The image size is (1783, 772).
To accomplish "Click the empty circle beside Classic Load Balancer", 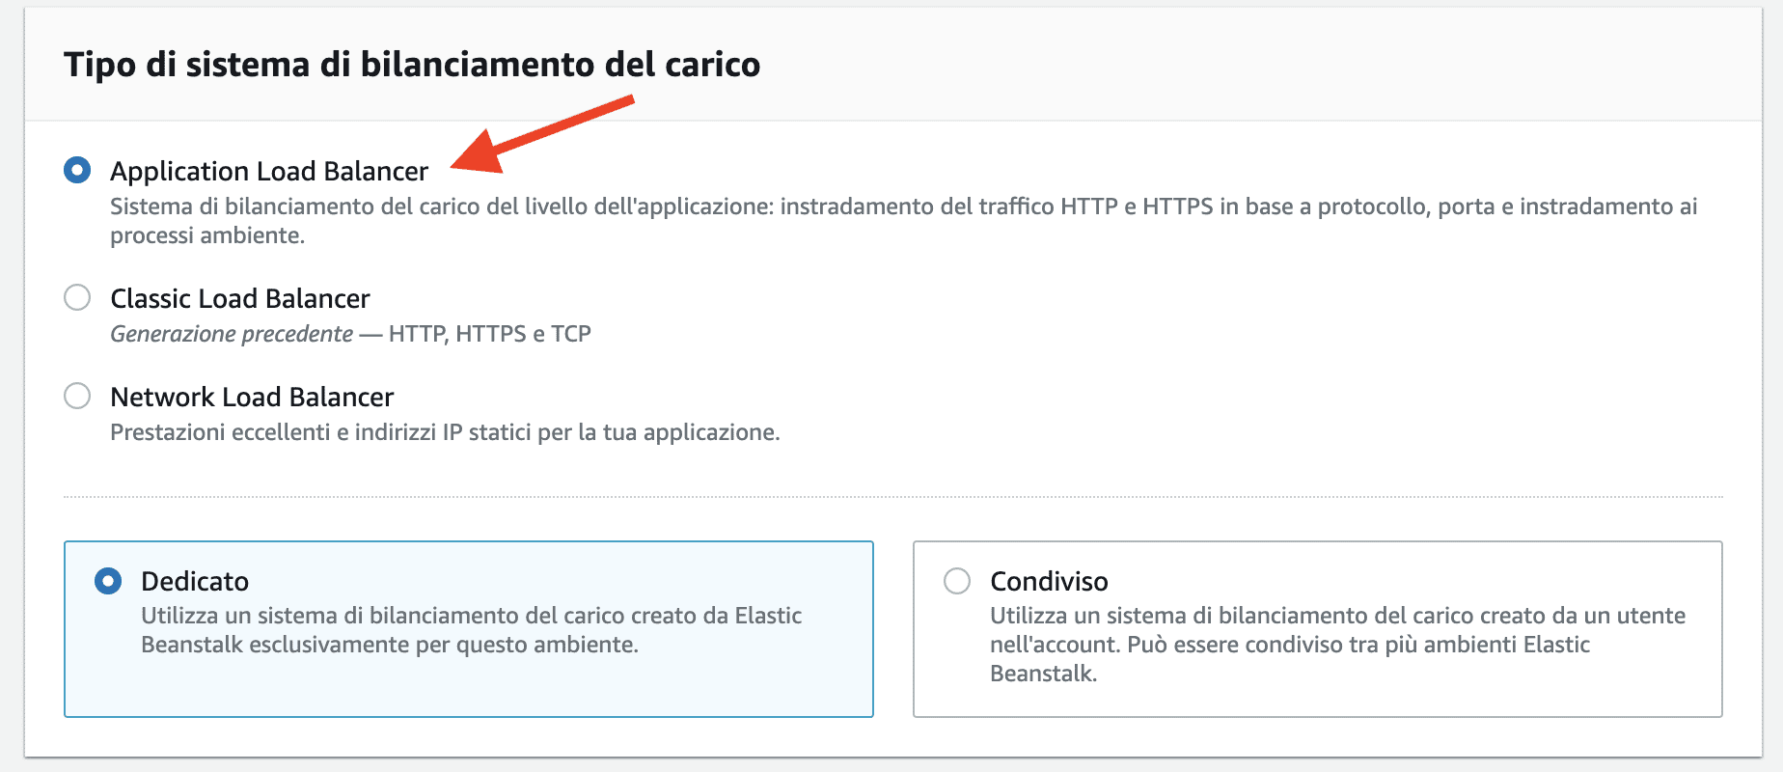I will point(76,297).
